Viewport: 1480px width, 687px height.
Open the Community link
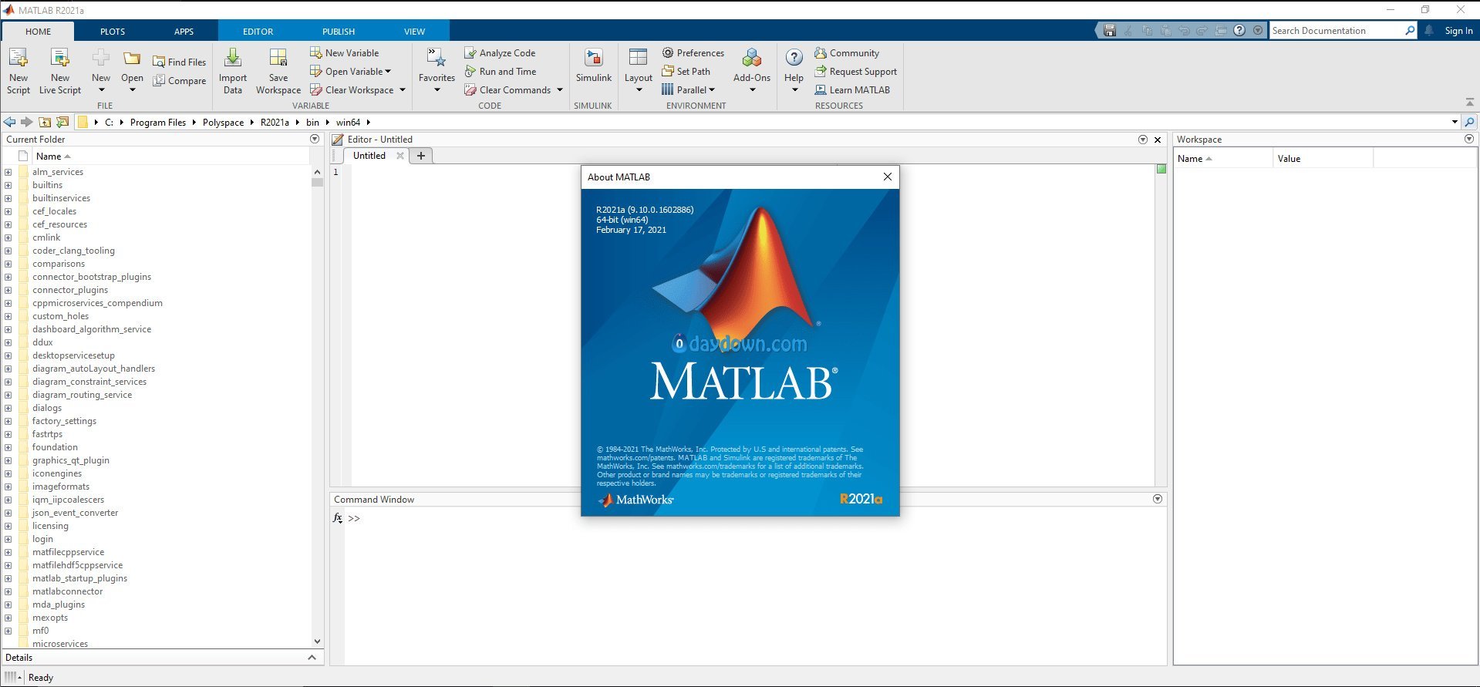(x=847, y=52)
